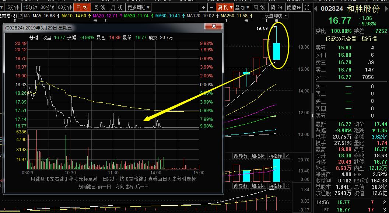The width and height of the screenshot is (389, 213).
Task: Close the lower indicator panel X
Action: coord(287,186)
